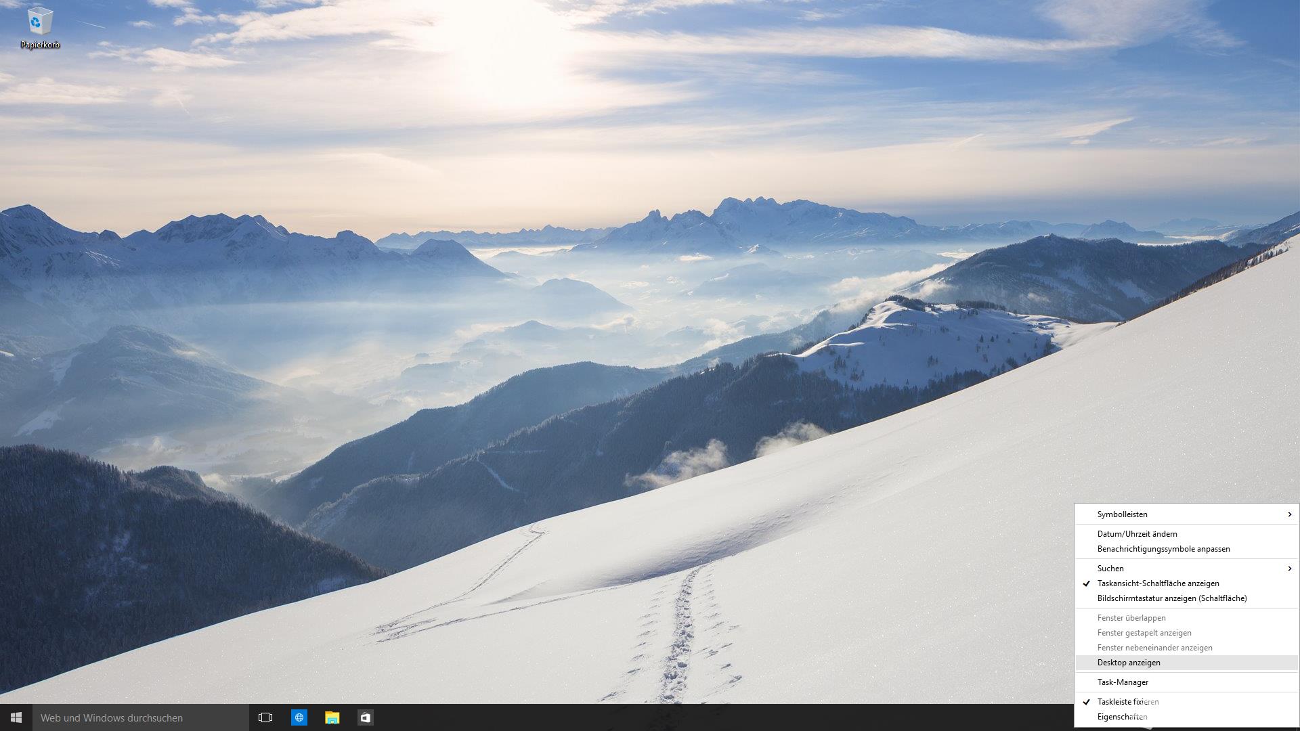Open Eigenschaften of the taskbar
The width and height of the screenshot is (1300, 731).
[1186, 717]
